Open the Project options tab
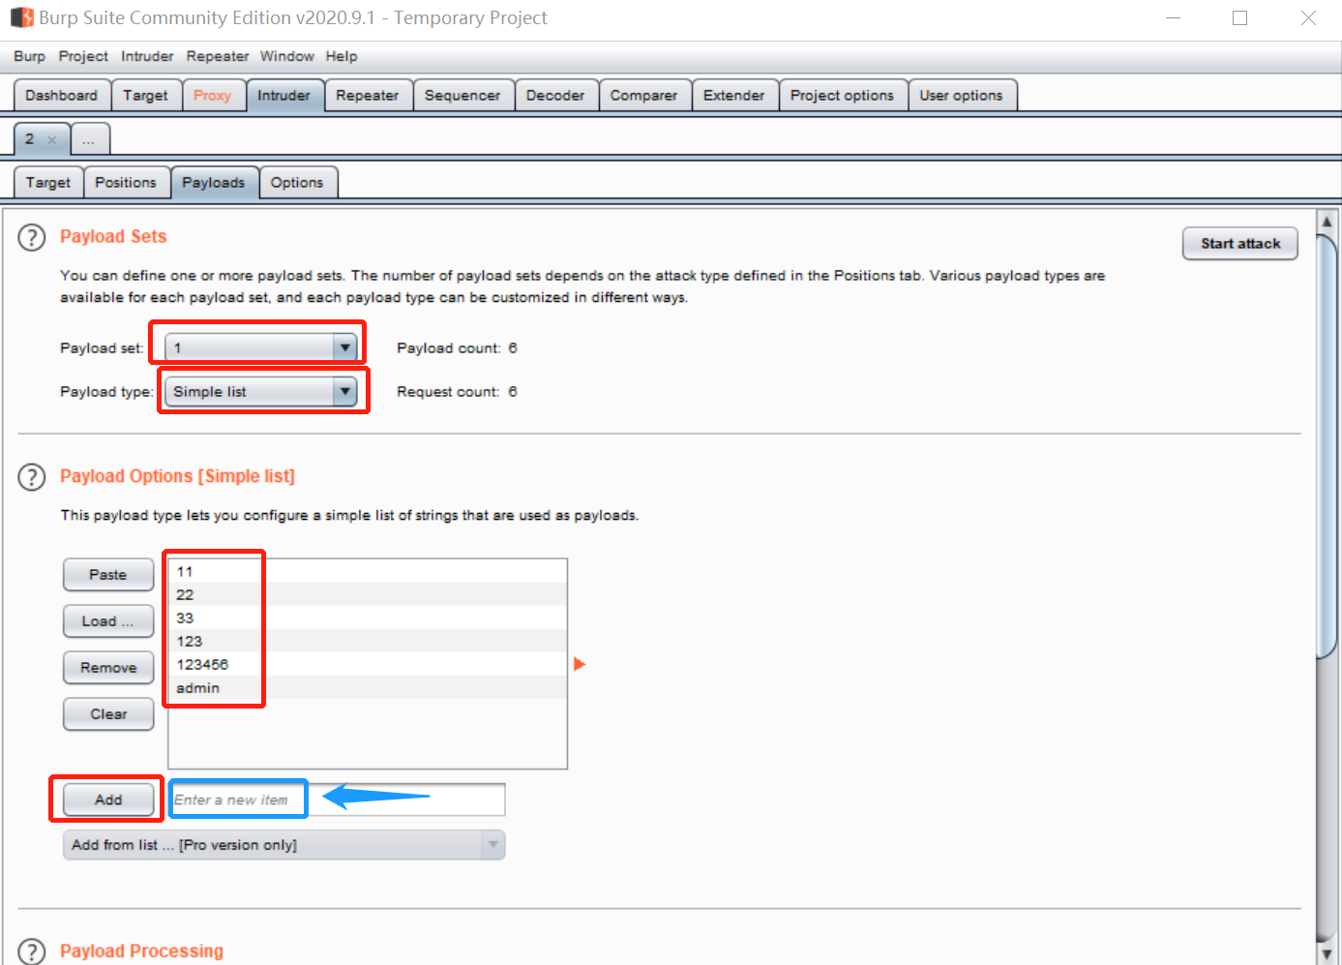 coord(843,95)
